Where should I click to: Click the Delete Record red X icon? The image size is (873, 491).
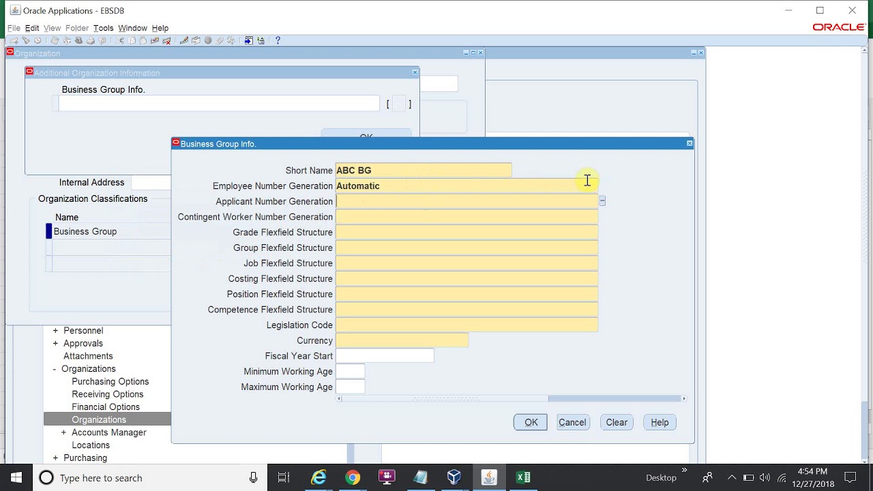(166, 40)
